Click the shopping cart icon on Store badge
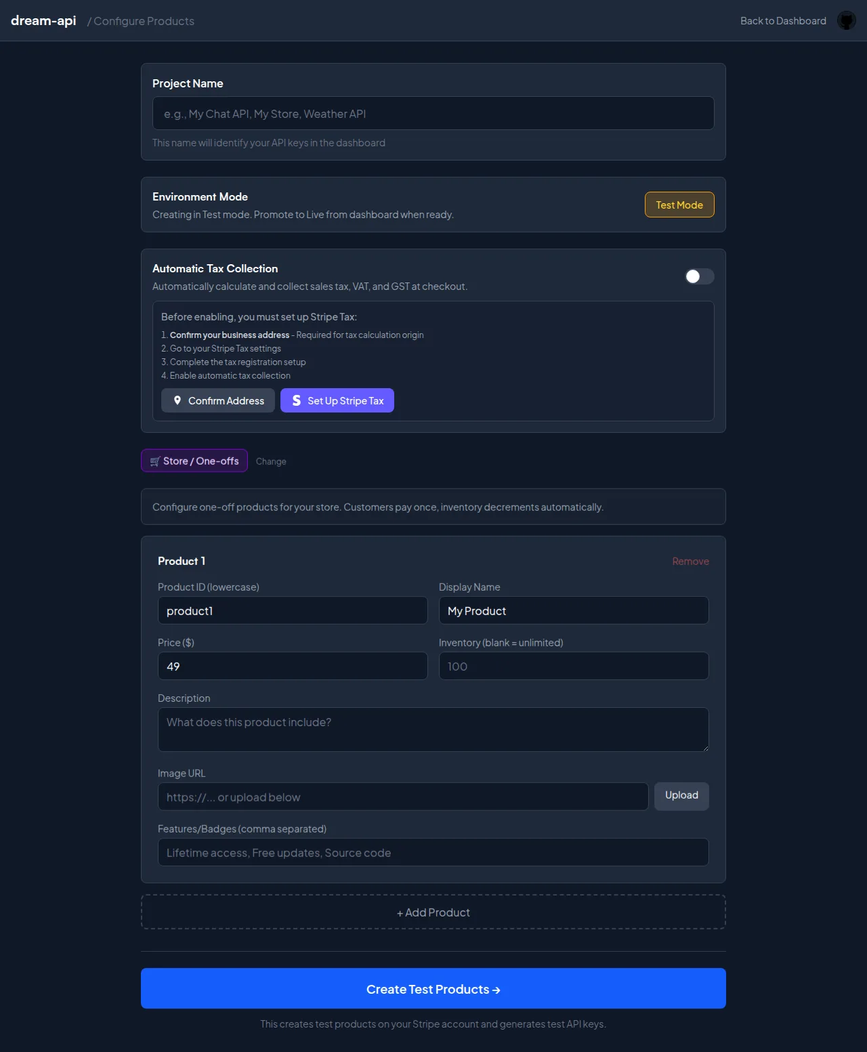867x1052 pixels. (154, 461)
